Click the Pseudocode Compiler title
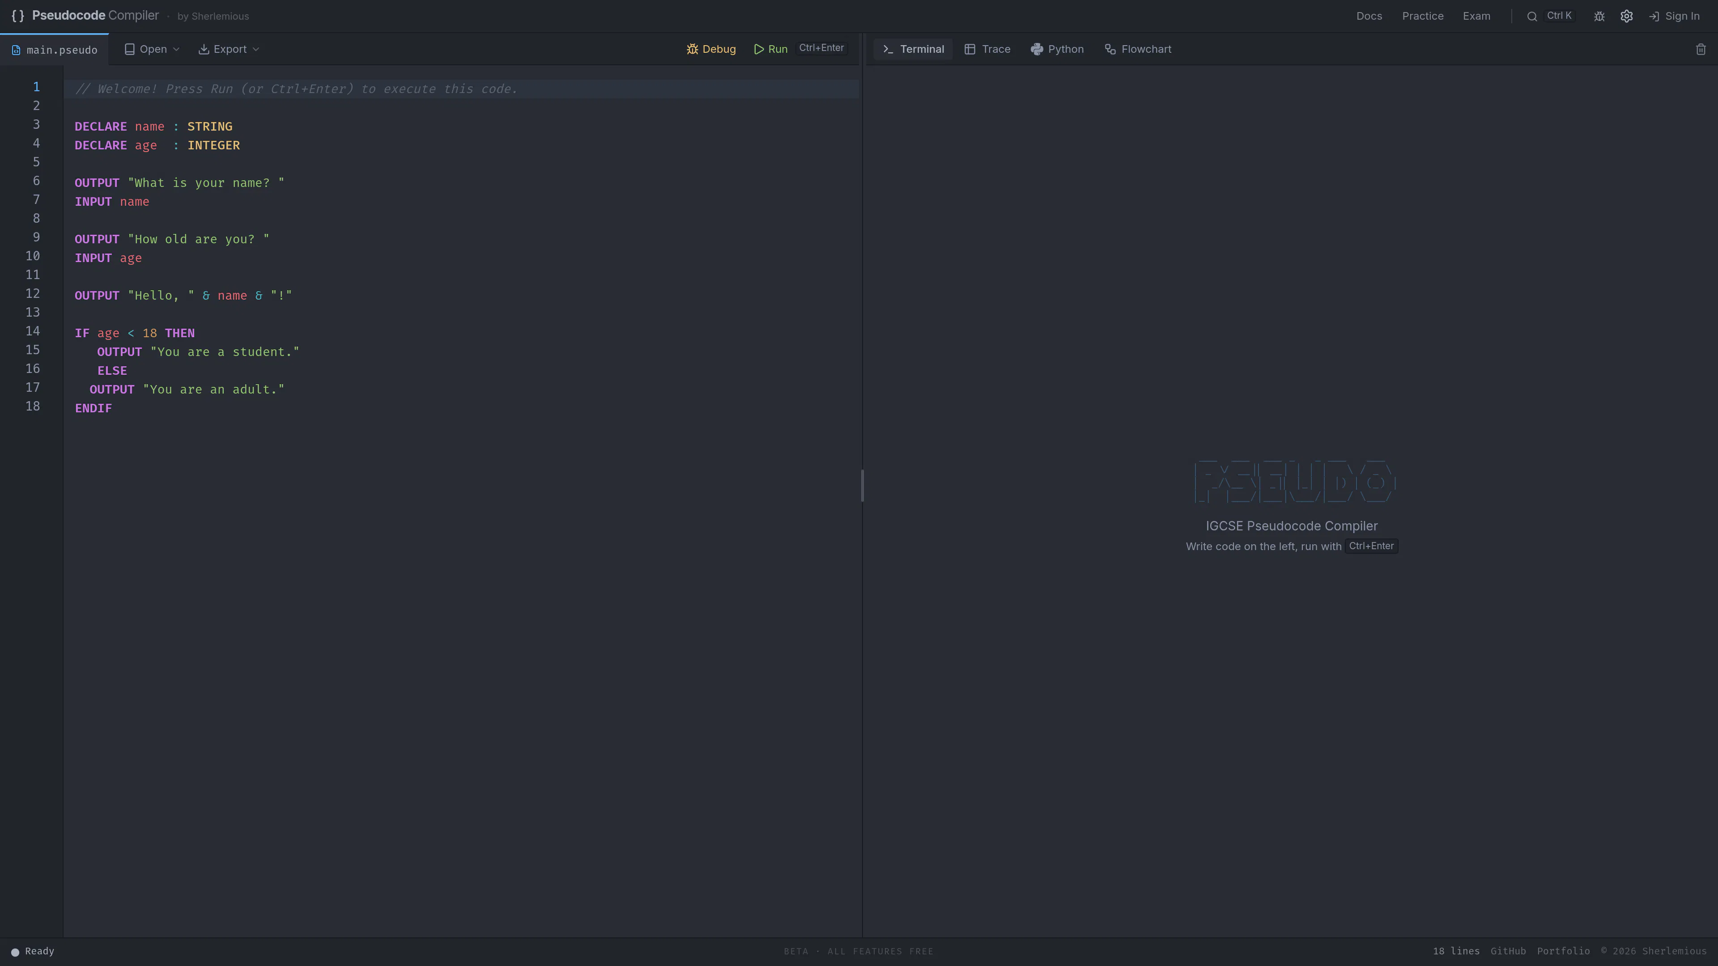Screen dimensions: 1718x966 tap(95, 15)
